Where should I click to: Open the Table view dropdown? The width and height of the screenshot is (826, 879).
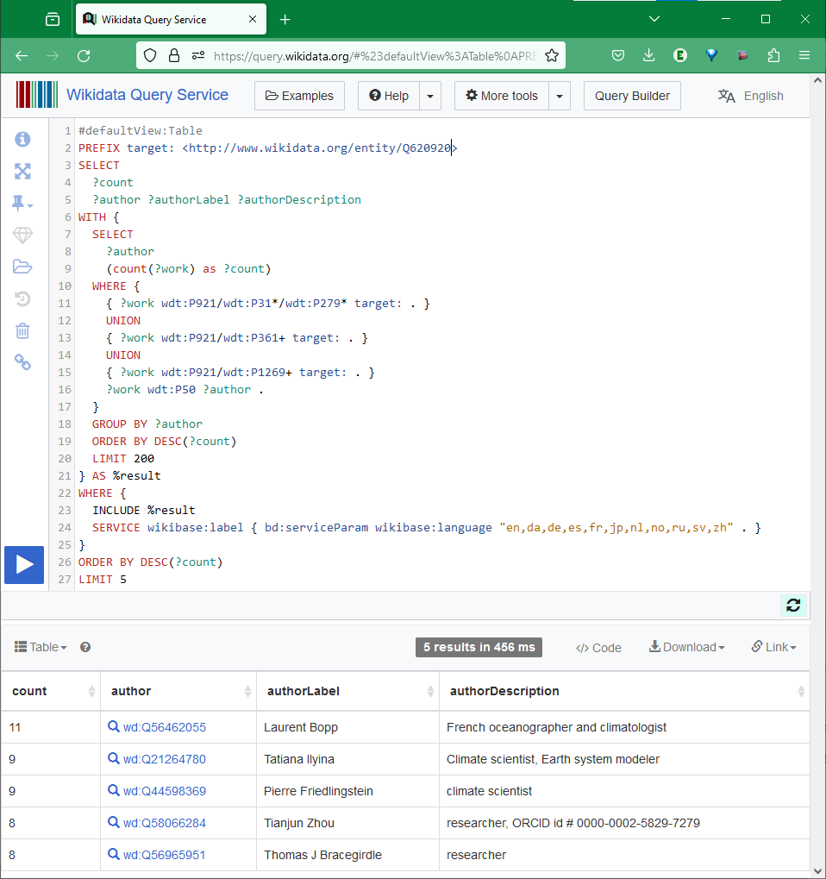(41, 647)
